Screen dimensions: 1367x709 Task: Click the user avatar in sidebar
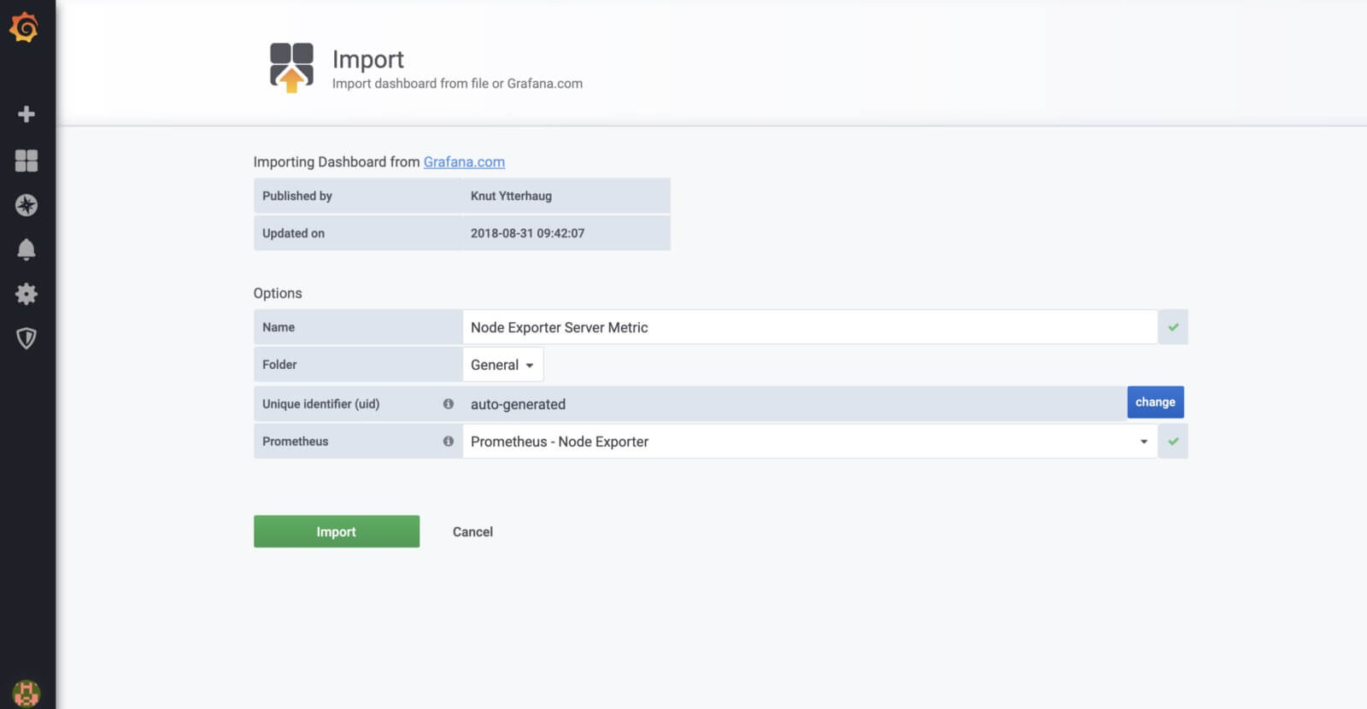[x=26, y=693]
